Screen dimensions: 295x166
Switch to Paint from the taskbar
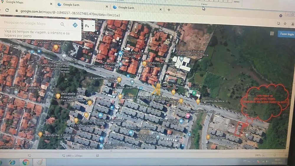[39, 162]
